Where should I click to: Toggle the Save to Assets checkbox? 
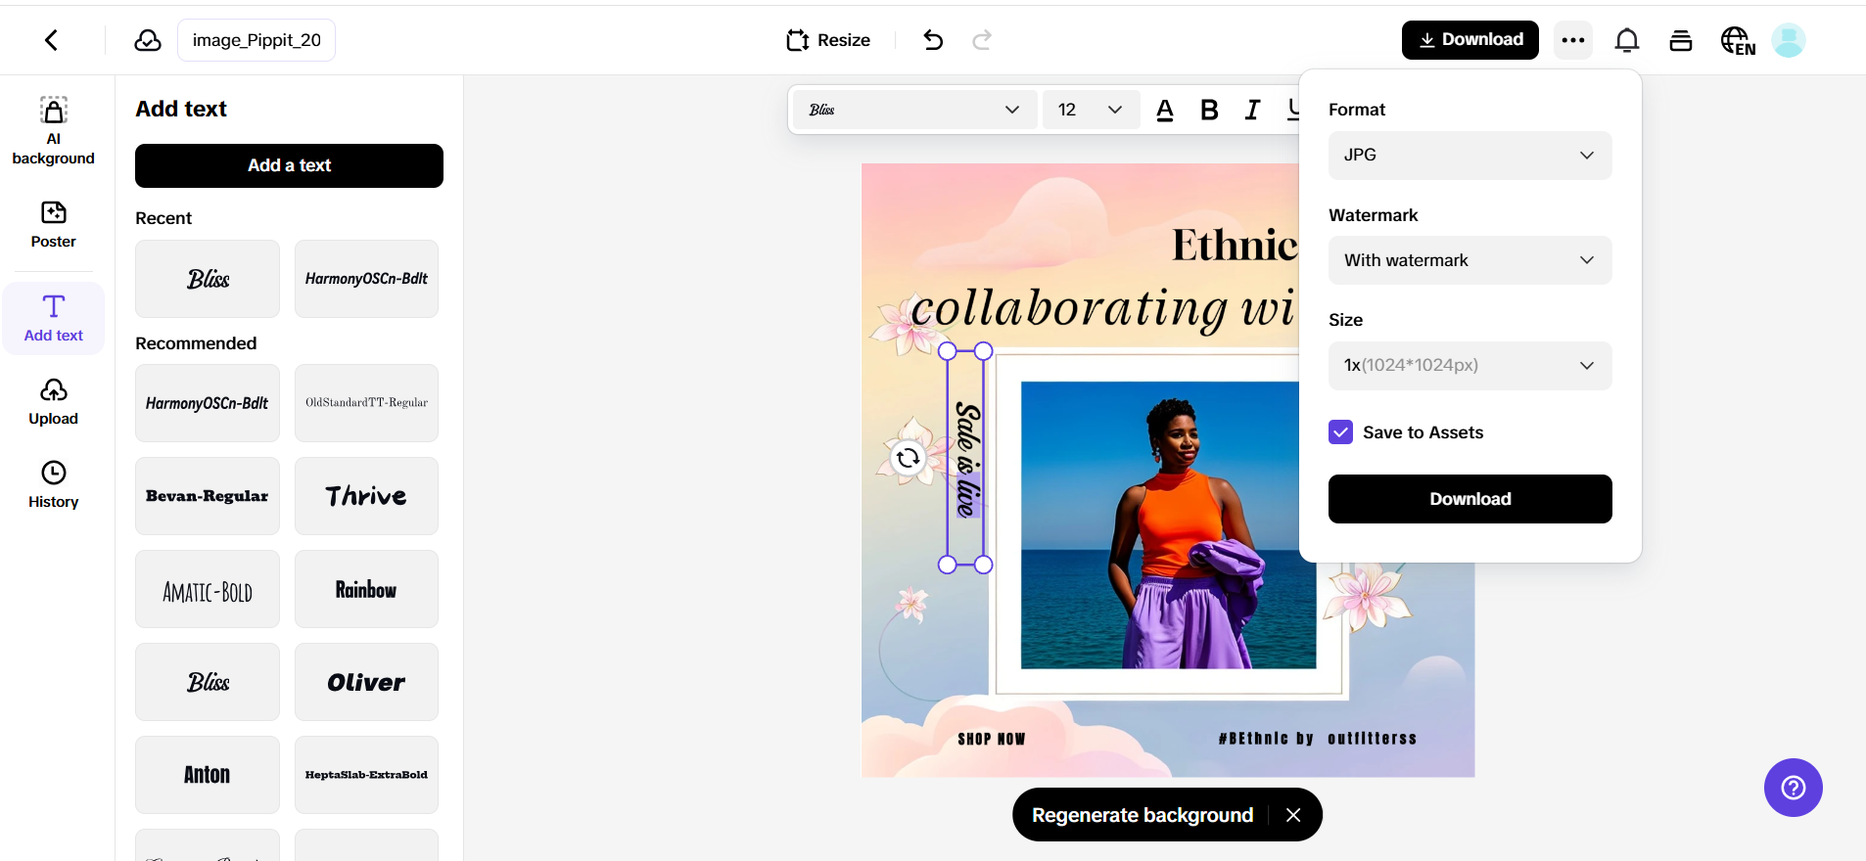coord(1341,432)
